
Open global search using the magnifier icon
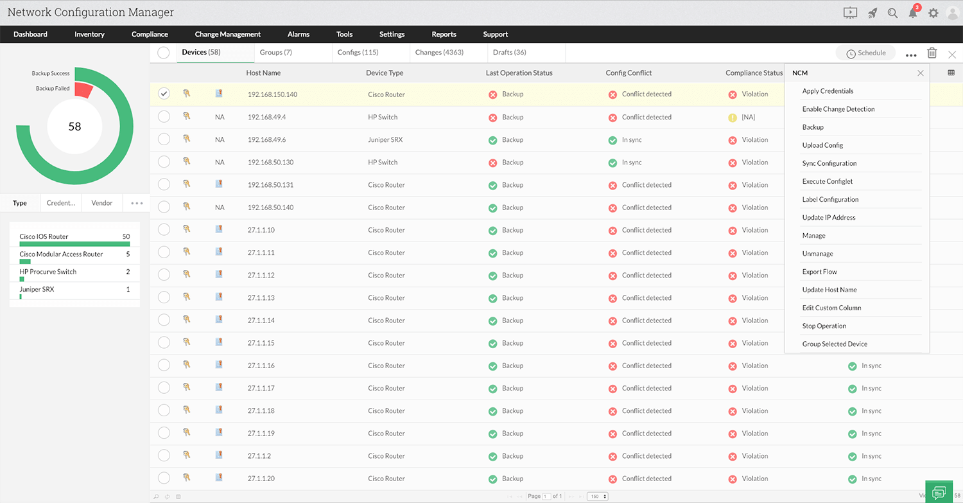(x=892, y=12)
